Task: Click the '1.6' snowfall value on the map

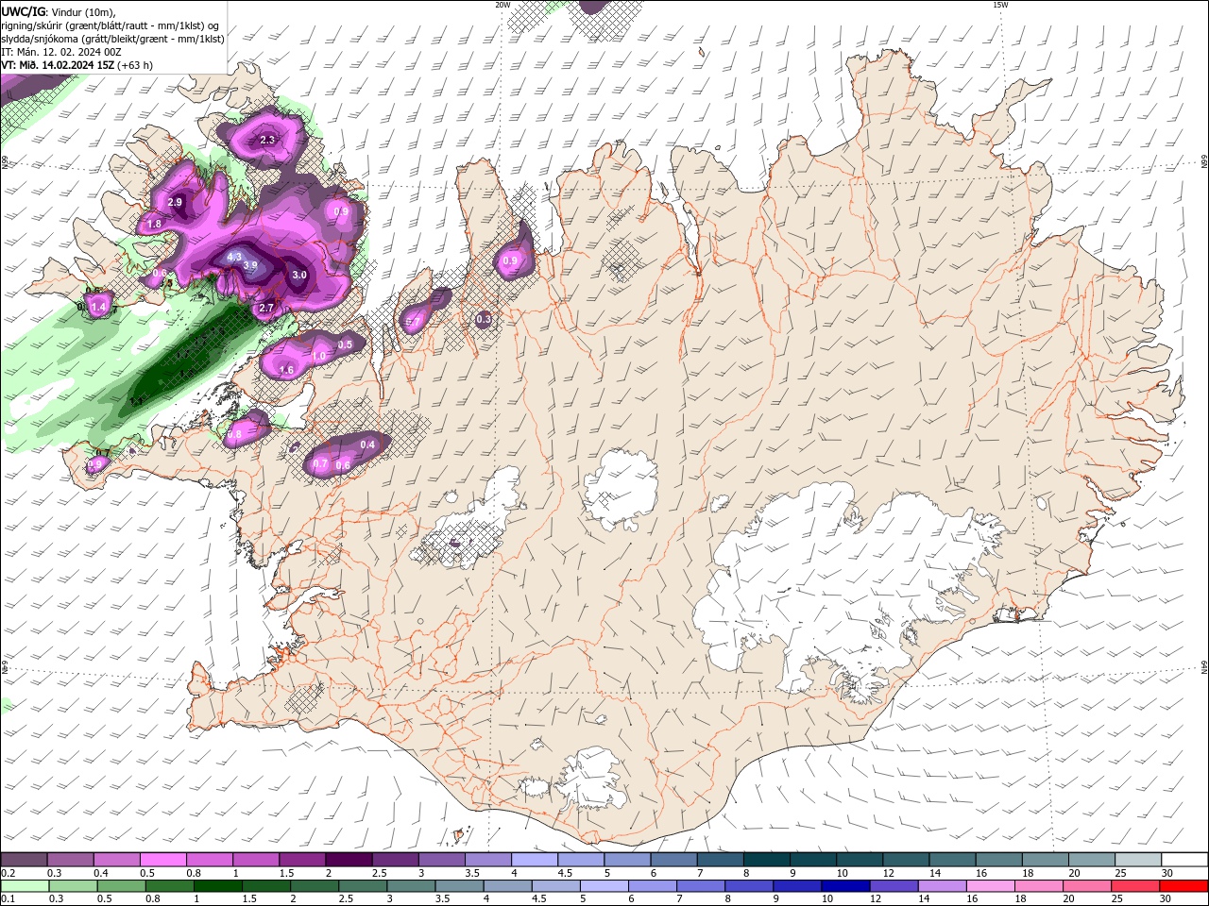Action: tap(287, 370)
